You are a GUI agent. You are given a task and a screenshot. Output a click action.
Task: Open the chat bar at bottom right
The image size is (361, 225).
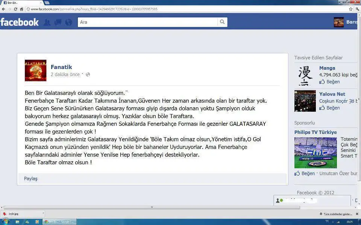[x=312, y=201]
